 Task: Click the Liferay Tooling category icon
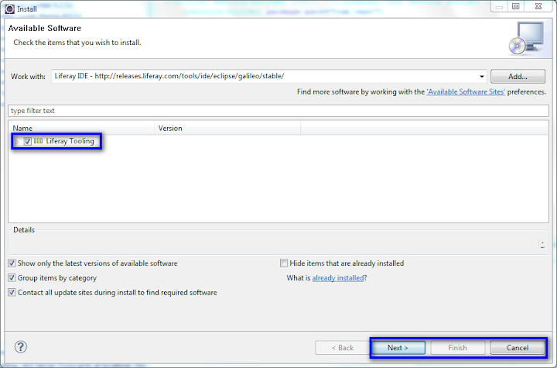39,141
